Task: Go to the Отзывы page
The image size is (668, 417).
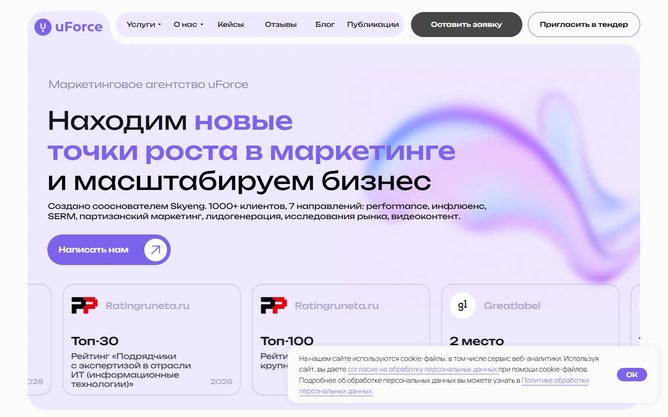Action: pyautogui.click(x=281, y=25)
